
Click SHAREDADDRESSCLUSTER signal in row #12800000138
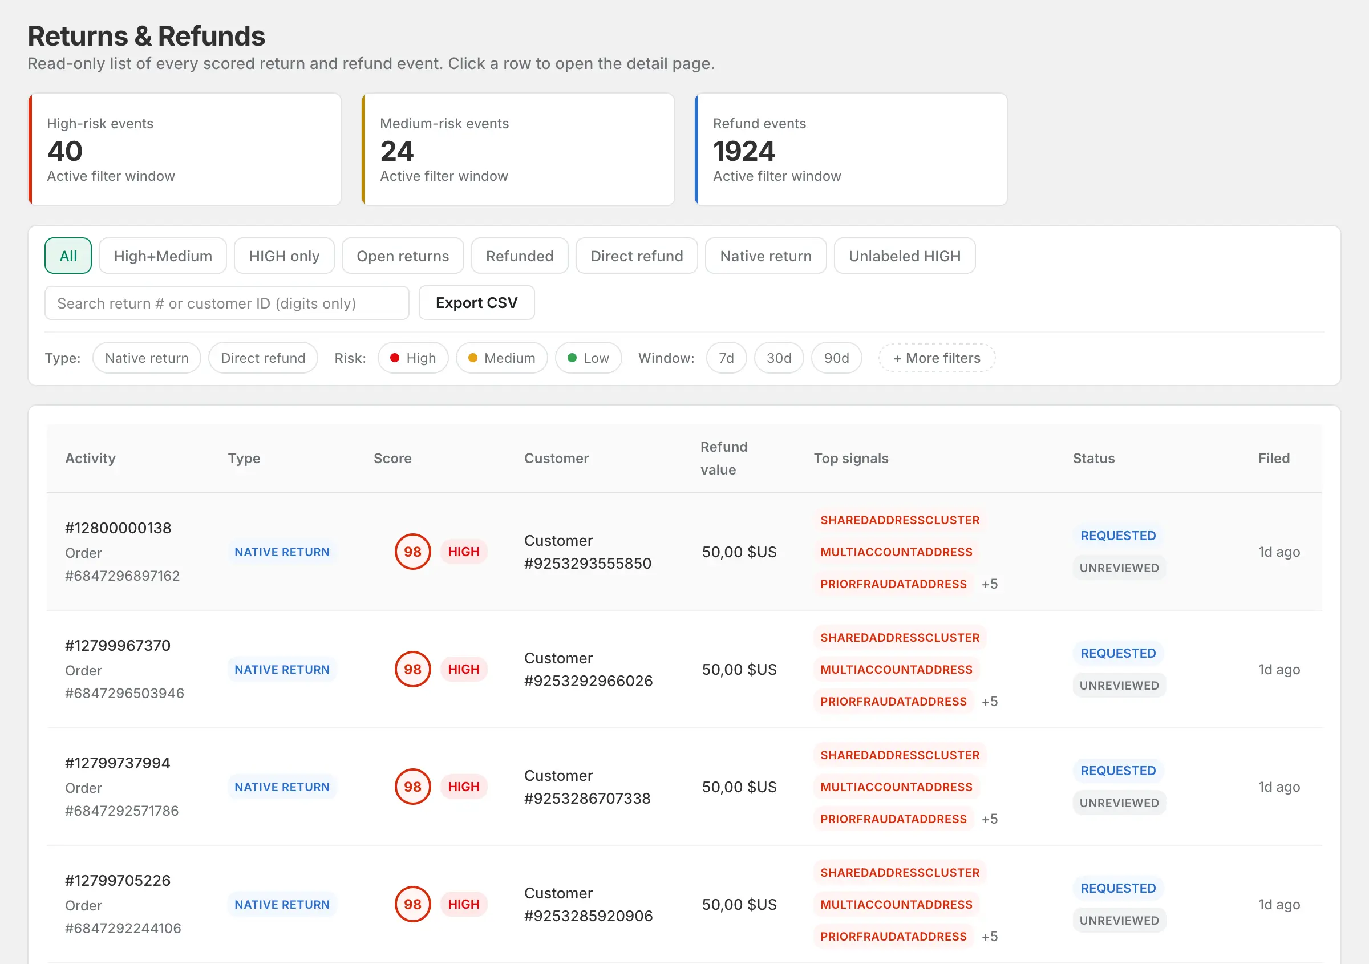pos(900,520)
